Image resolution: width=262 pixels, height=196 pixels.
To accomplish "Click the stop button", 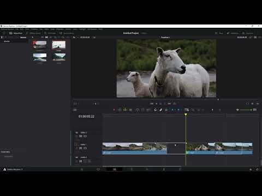I will (x=160, y=103).
